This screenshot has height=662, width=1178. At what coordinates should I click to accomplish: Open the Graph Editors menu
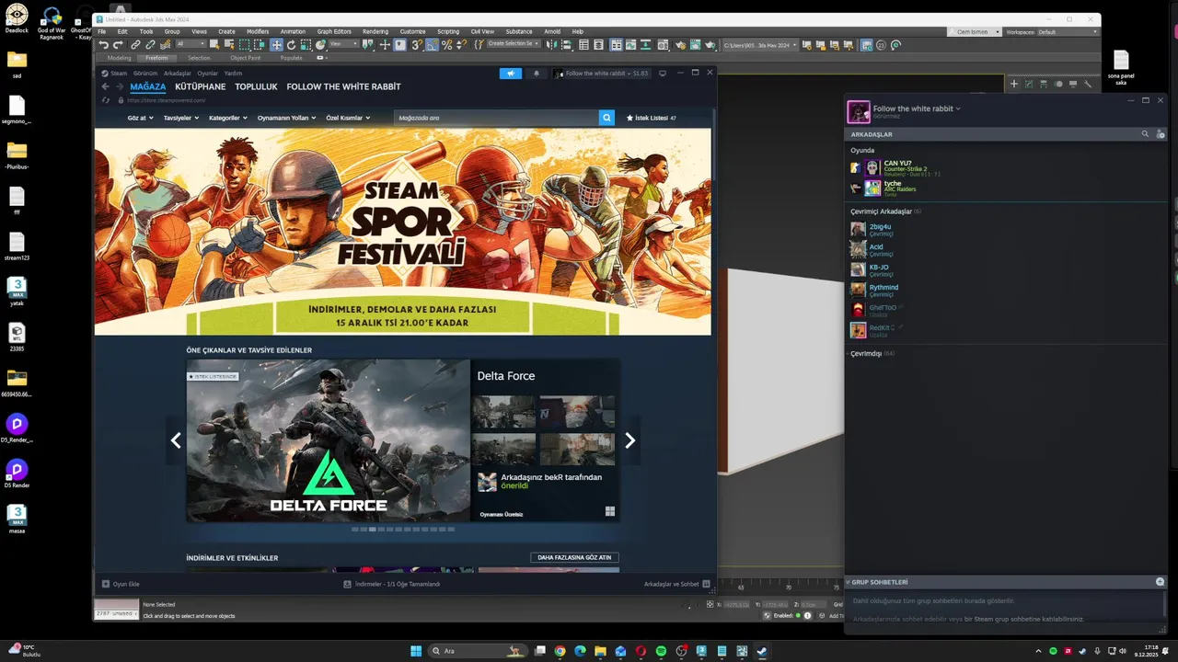coord(334,31)
